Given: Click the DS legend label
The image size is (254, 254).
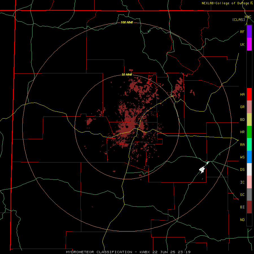Looking at the screenshot, I should pyautogui.click(x=242, y=170).
